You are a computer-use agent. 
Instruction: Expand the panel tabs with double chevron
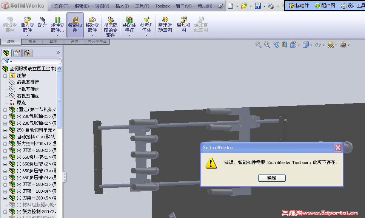58,53
